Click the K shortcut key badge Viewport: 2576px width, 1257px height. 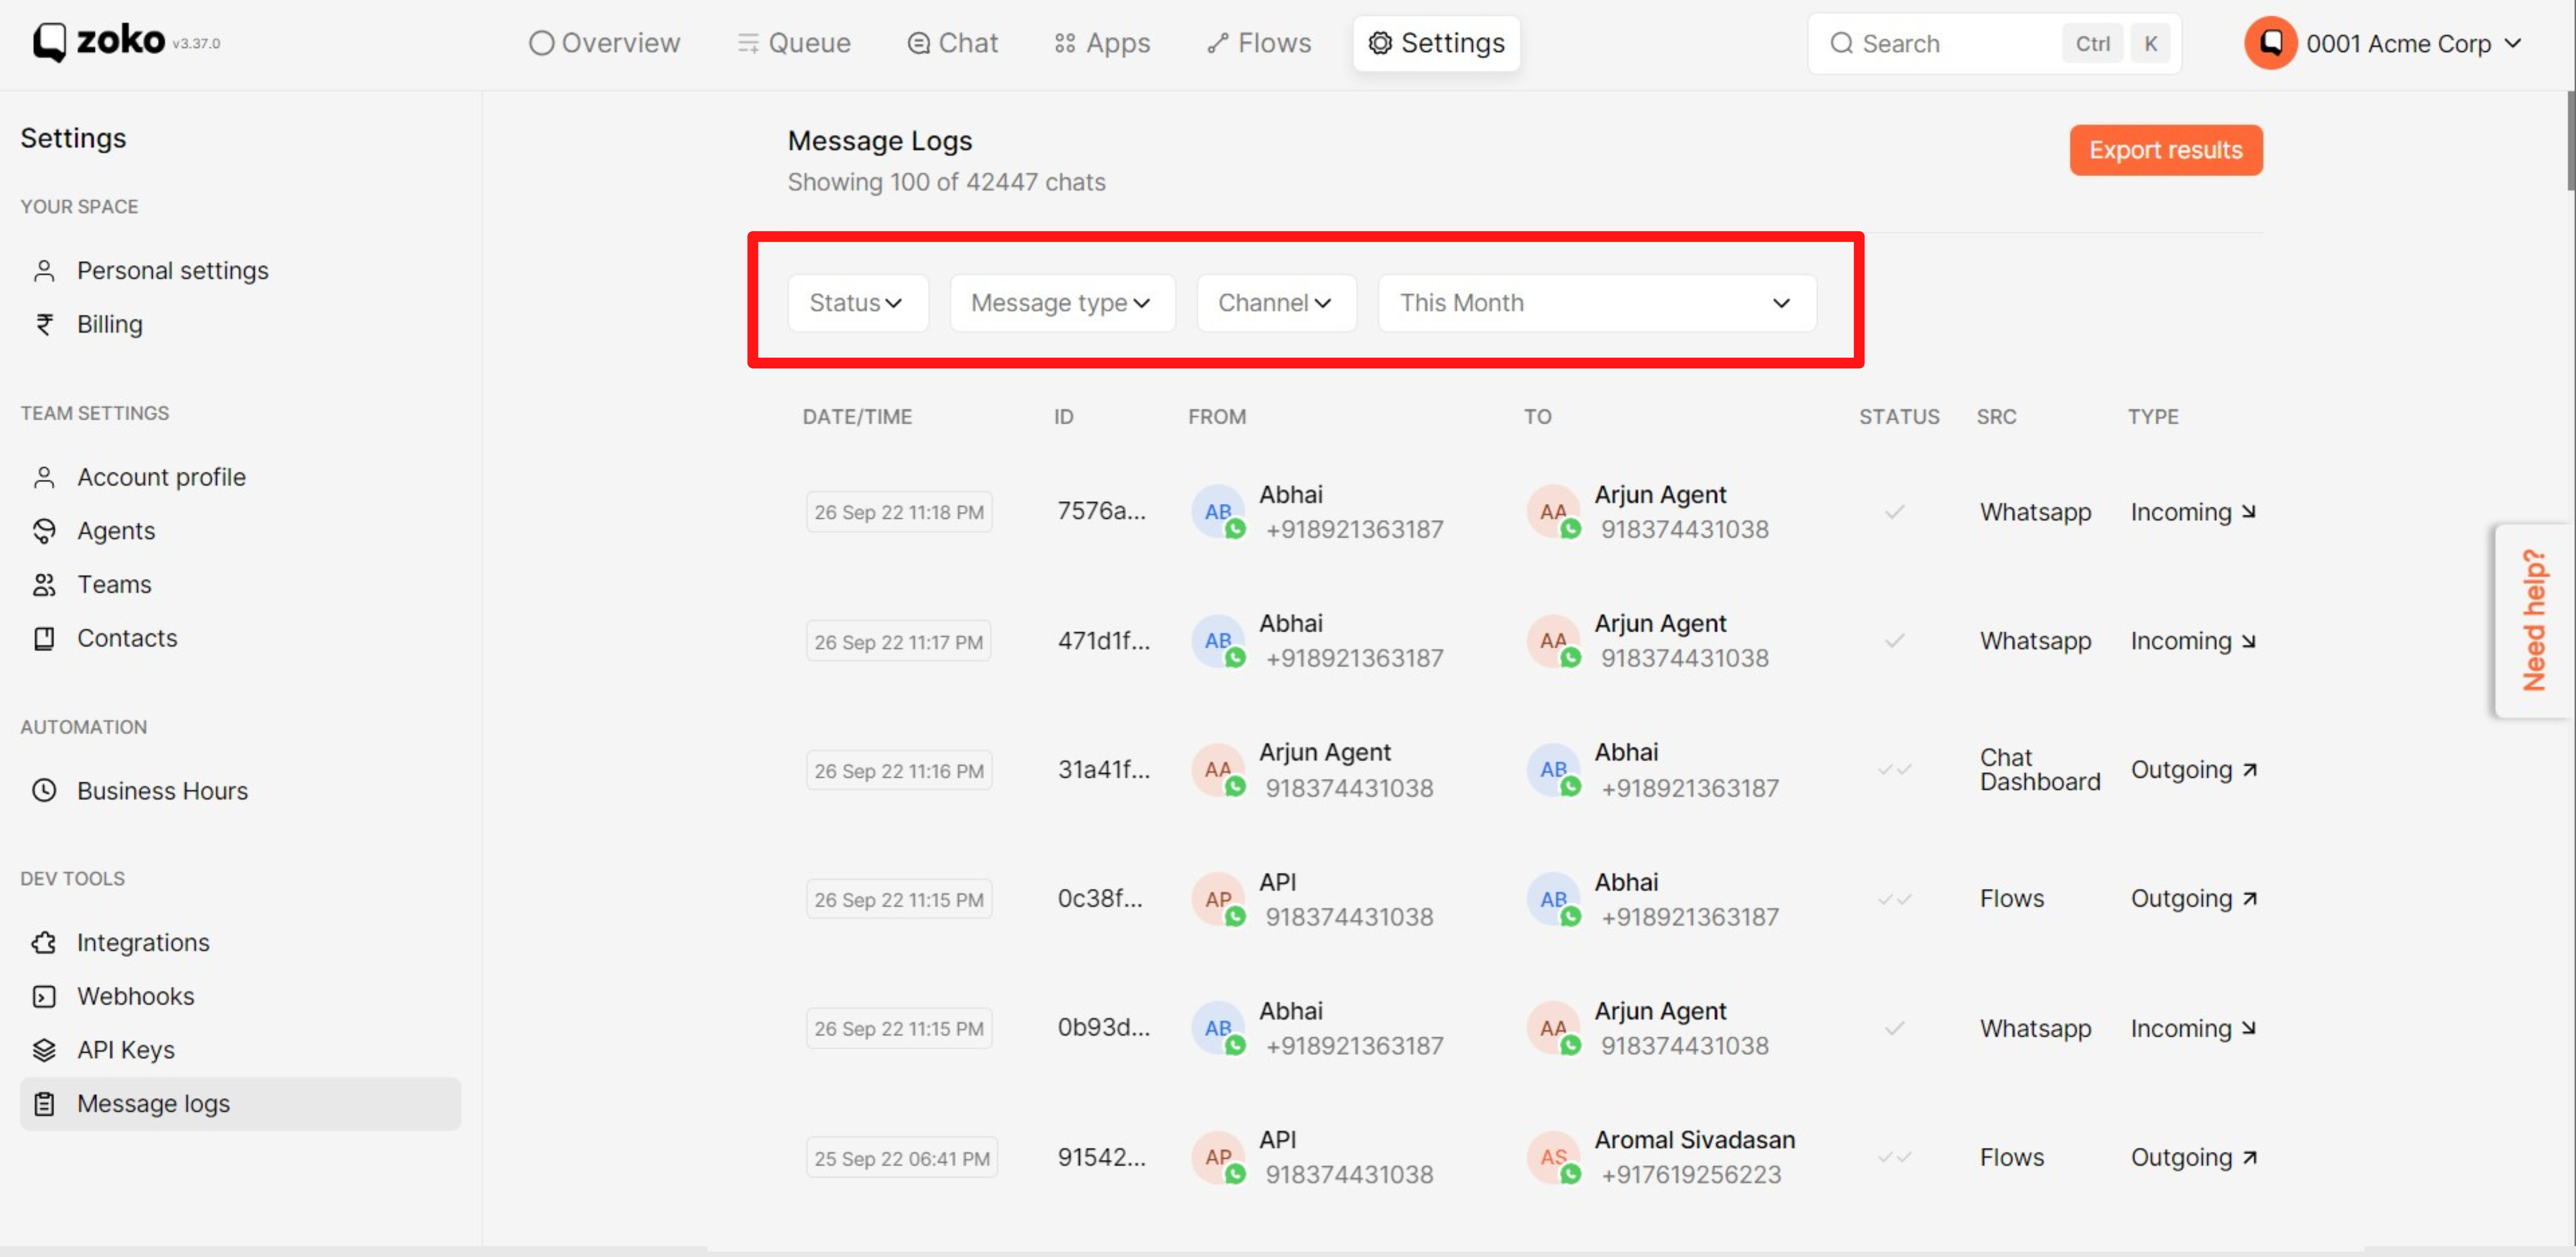coord(2150,44)
